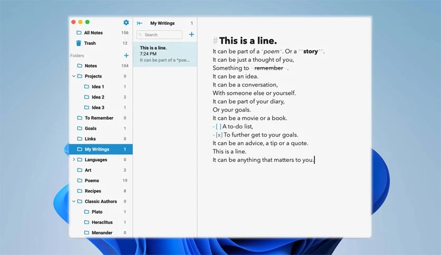The height and width of the screenshot is (255, 441).
Task: Check the 'A to-do list' checkbox
Action: [x=218, y=126]
